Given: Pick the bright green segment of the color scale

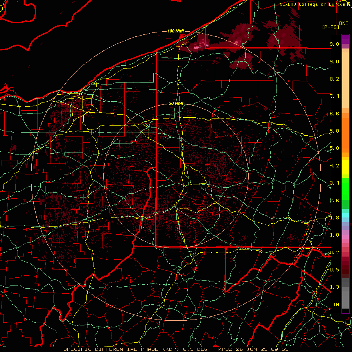Looking at the screenshot, I should point(345,189).
